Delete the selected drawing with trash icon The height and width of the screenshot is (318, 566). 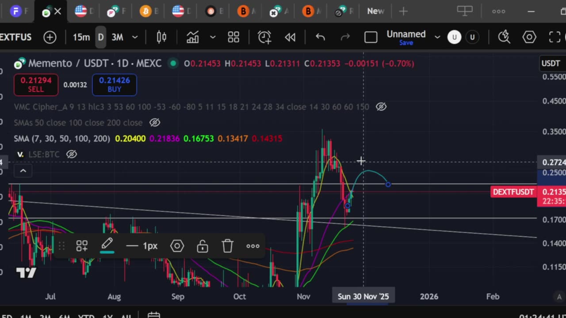click(x=227, y=246)
